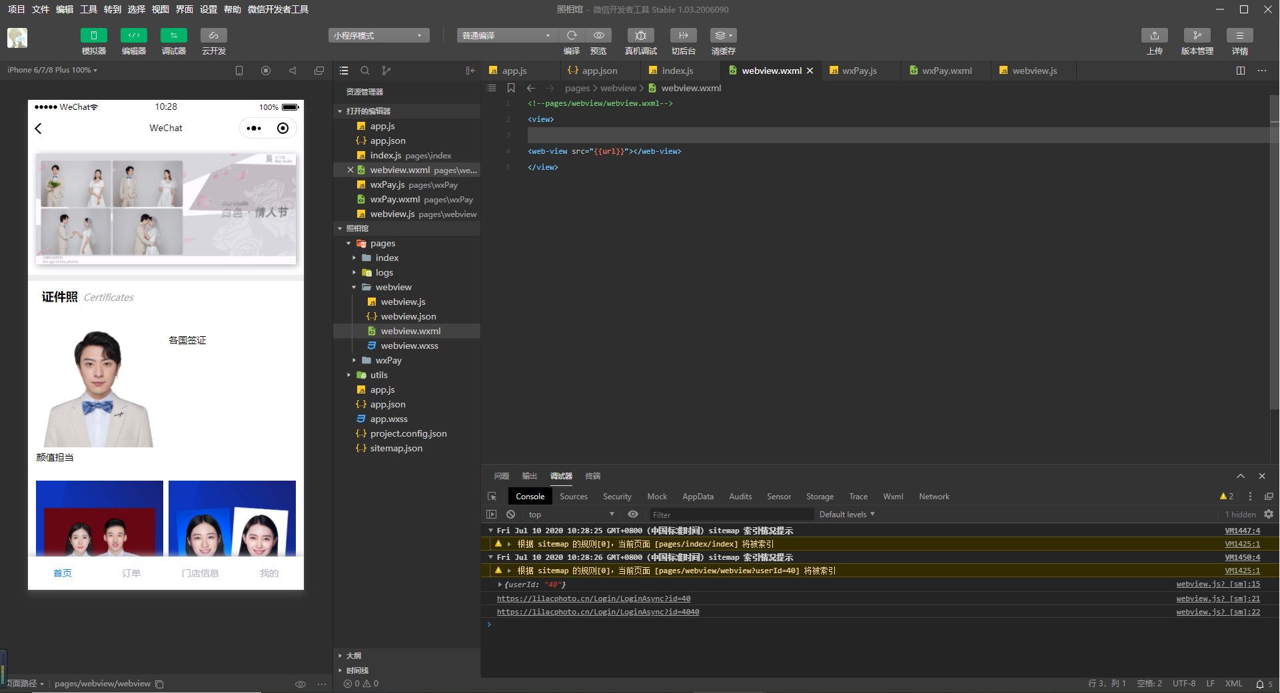Toggle the editor (编辑器) panel button
Screen dimensions: 1280x693
coord(134,35)
